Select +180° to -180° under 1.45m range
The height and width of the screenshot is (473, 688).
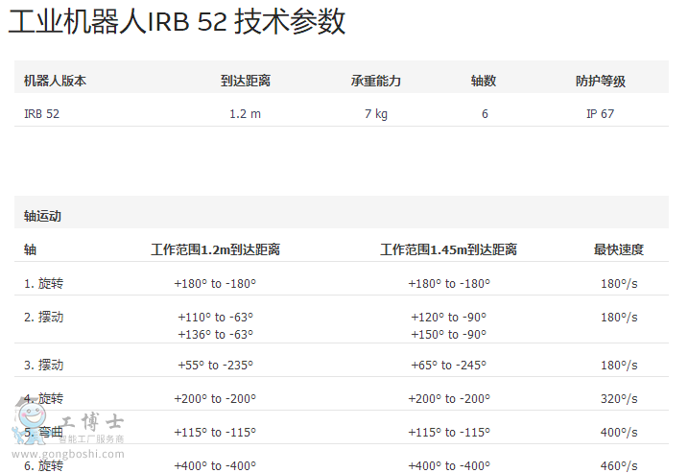(x=449, y=284)
